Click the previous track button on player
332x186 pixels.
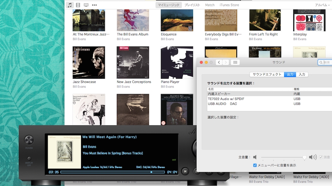185,171
